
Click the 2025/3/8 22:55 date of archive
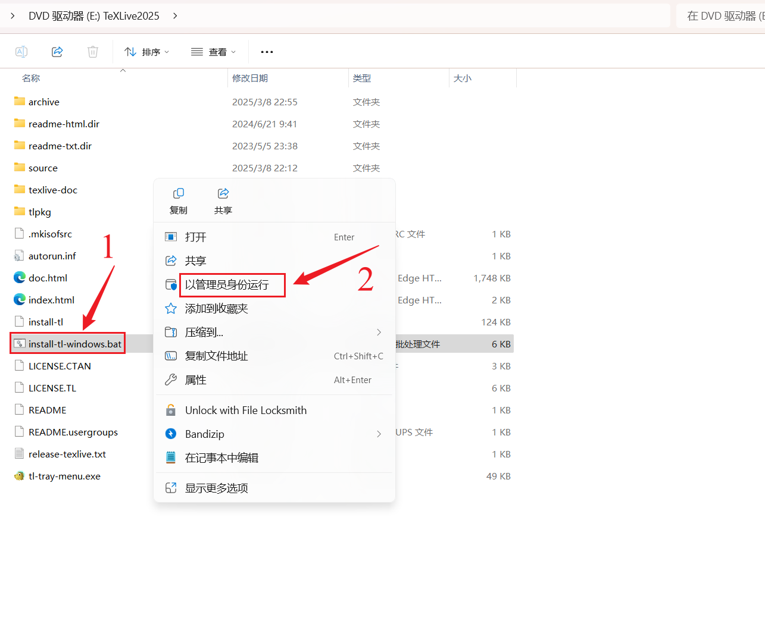264,102
